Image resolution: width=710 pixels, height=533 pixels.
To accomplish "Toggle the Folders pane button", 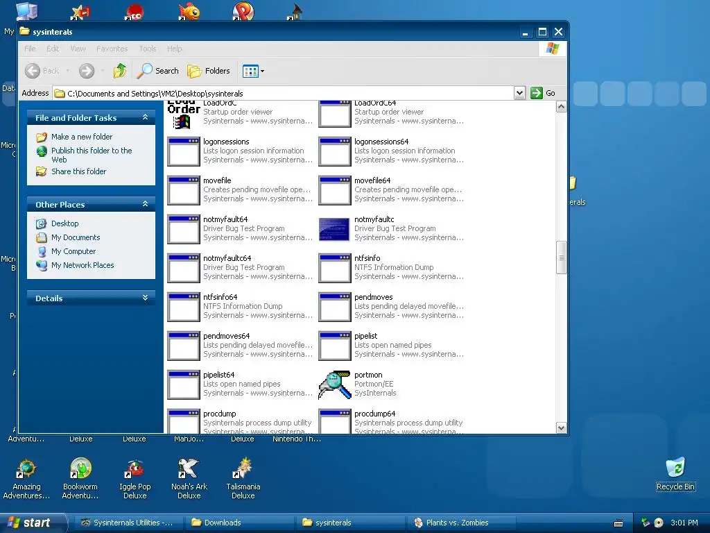I will pos(209,71).
